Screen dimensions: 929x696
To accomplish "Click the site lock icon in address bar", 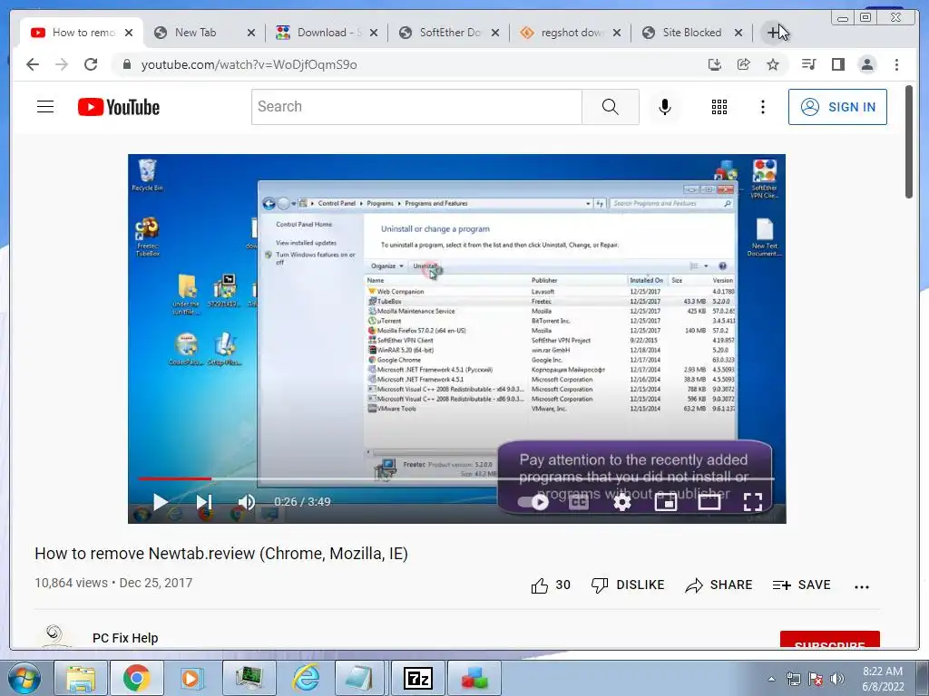I will [127, 64].
